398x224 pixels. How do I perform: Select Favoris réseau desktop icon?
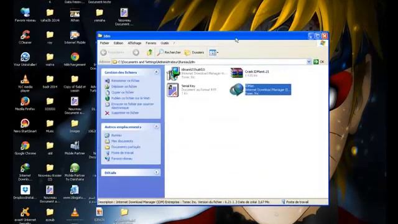(25, 15)
